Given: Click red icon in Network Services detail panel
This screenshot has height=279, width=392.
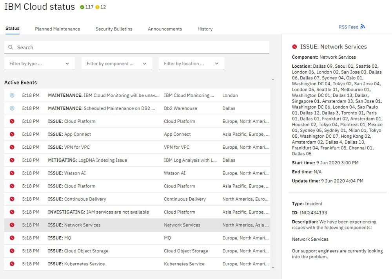Looking at the screenshot, I should [294, 47].
